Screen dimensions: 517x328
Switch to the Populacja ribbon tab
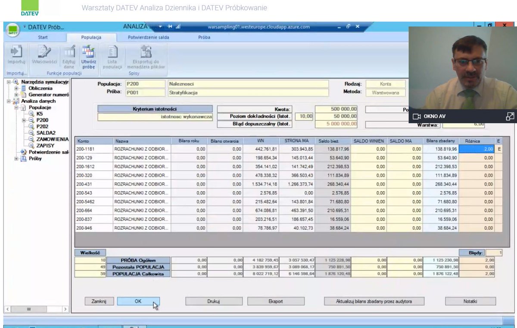coord(91,37)
